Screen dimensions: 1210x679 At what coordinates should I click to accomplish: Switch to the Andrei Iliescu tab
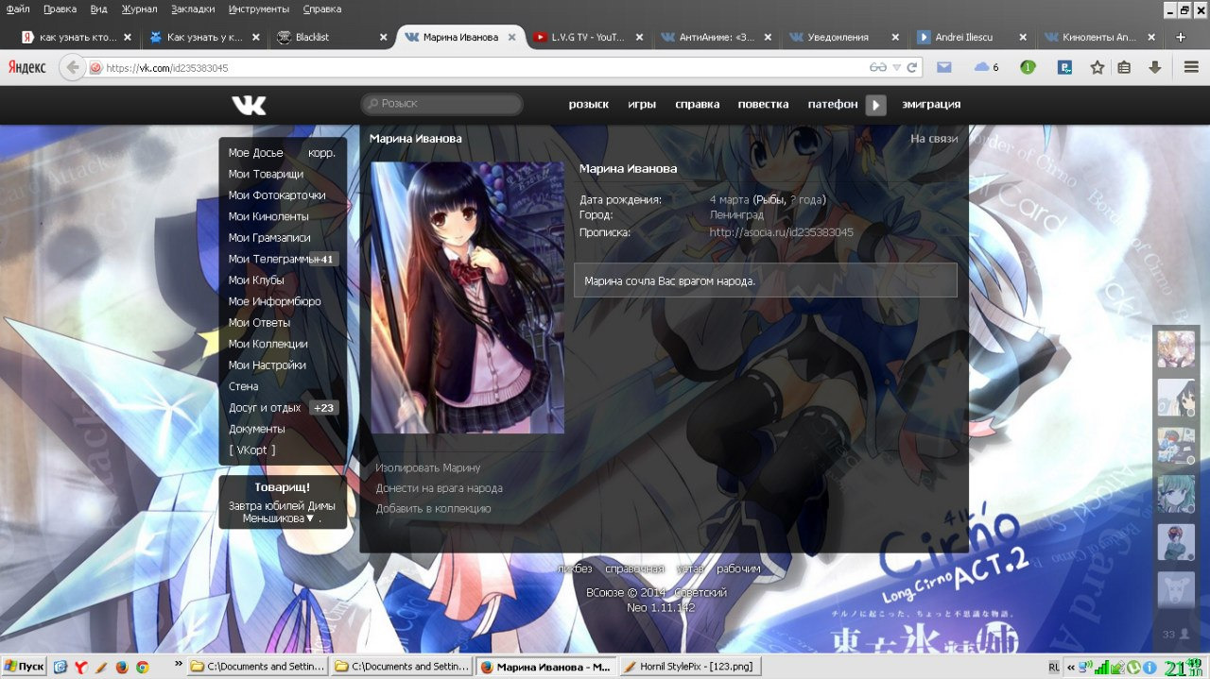(972, 37)
